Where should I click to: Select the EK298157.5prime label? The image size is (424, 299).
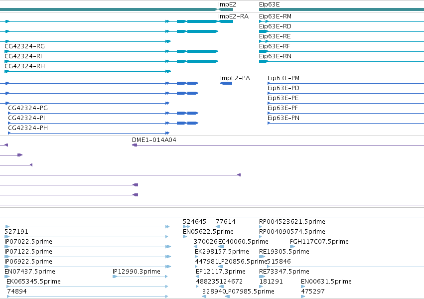coord(222,252)
